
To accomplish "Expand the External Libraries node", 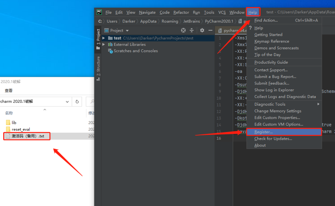I will [x=104, y=44].
